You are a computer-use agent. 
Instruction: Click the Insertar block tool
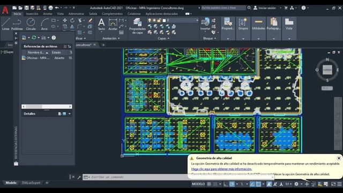(x=205, y=24)
